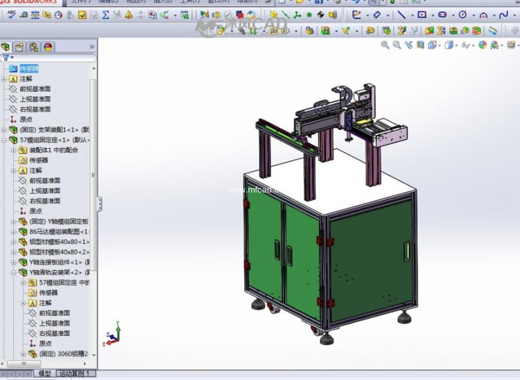Viewport: 520px width, 380px height.
Task: Switch to the 模型 bottom tab
Action: click(x=44, y=374)
